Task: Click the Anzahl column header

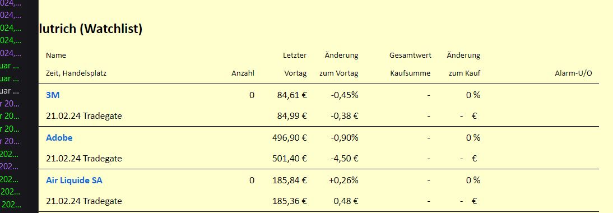Action: [243, 73]
